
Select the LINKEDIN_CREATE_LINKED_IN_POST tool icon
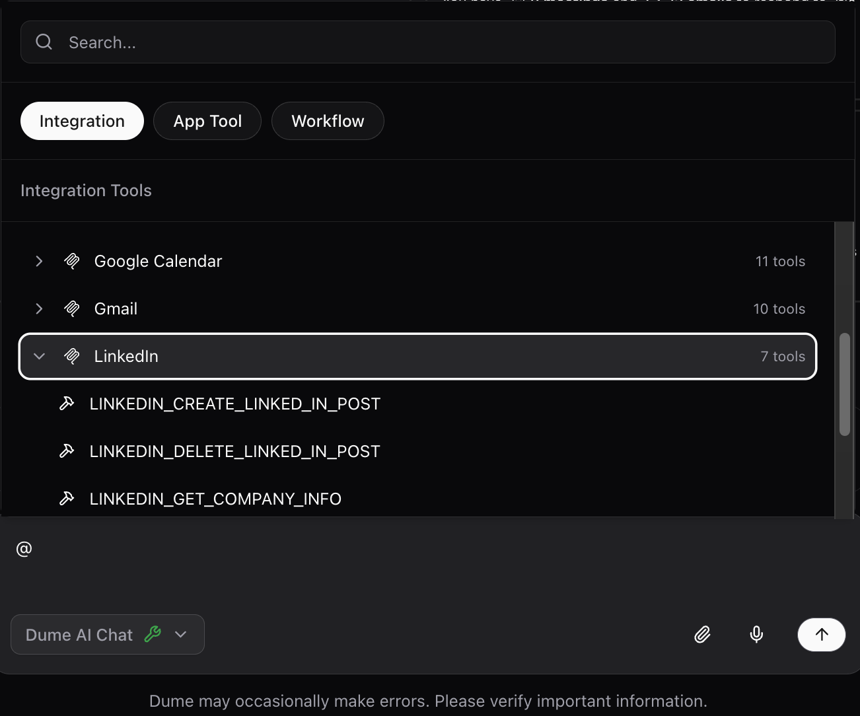pyautogui.click(x=67, y=403)
